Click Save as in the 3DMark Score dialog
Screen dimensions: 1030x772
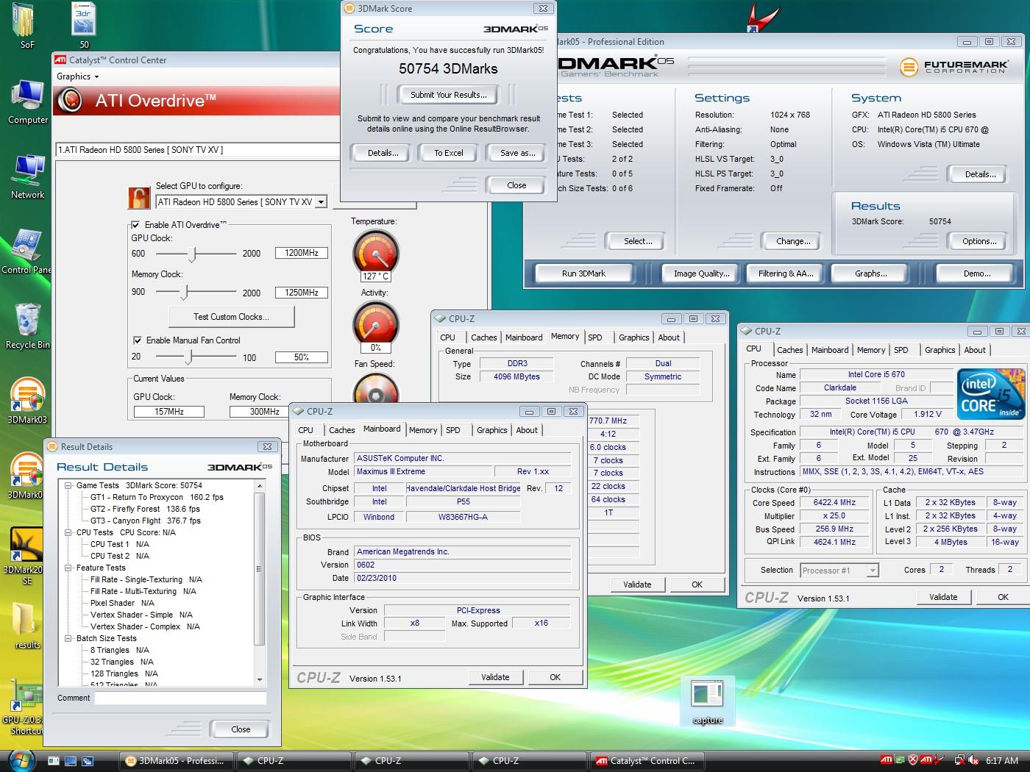point(517,153)
